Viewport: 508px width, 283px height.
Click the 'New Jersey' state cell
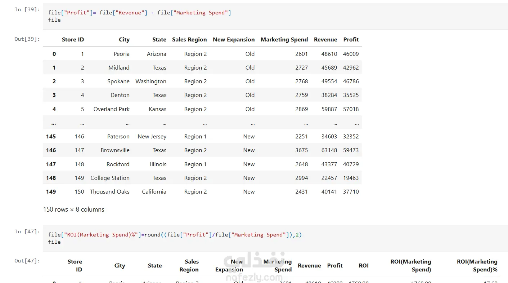[x=152, y=137]
